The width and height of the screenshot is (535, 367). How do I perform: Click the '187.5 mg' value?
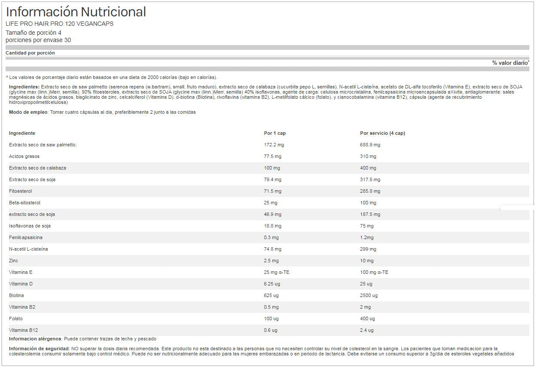pos(370,214)
